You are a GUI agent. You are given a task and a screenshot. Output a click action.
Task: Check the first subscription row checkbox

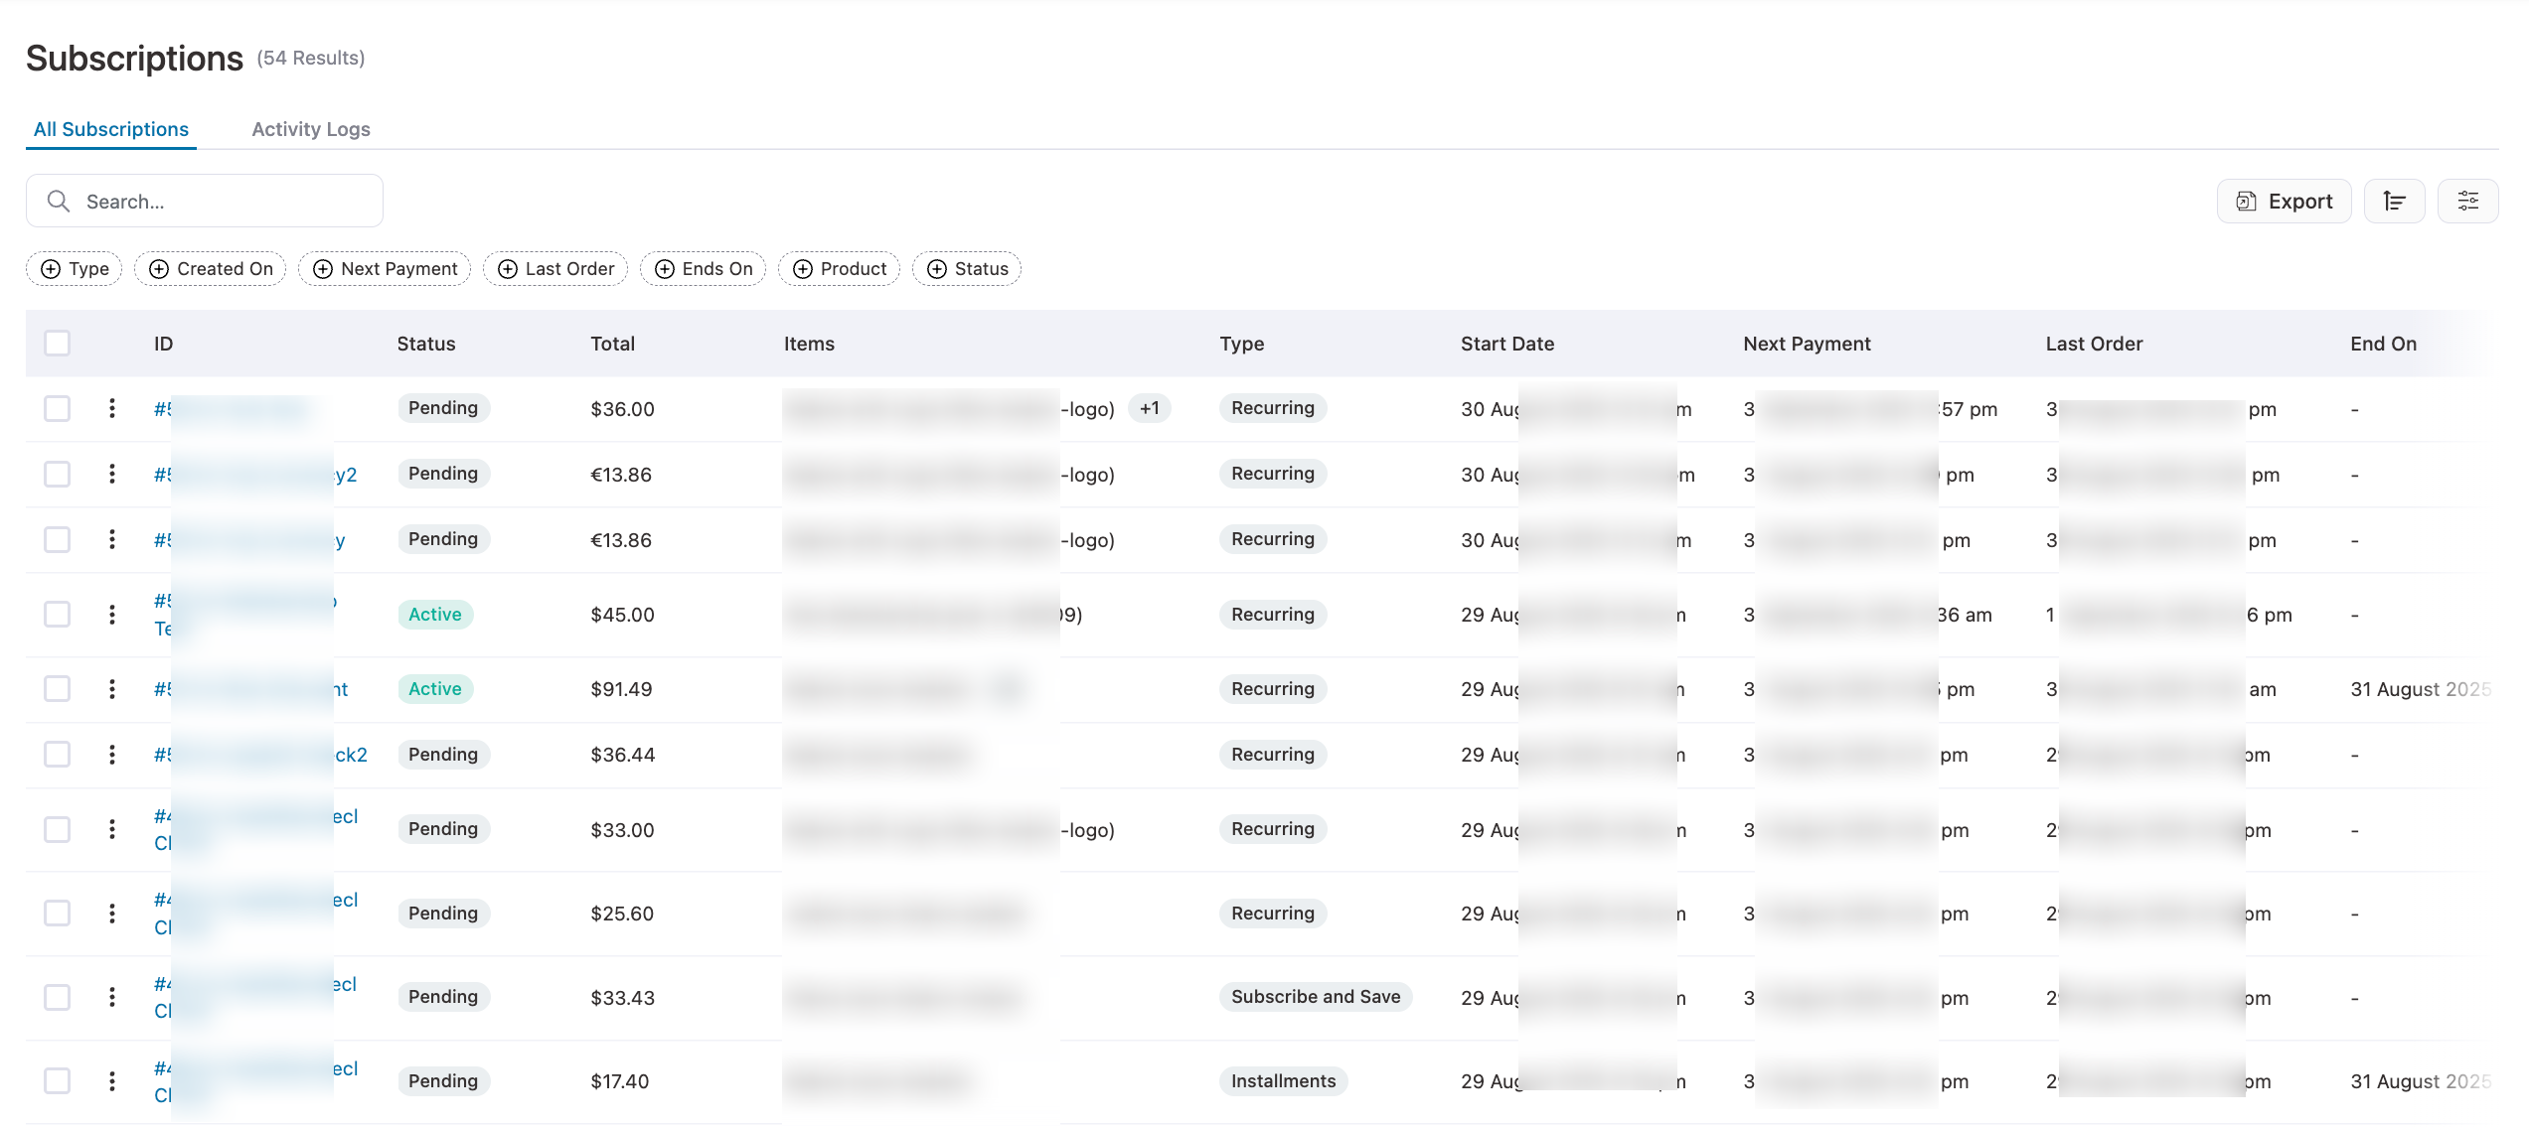57,408
